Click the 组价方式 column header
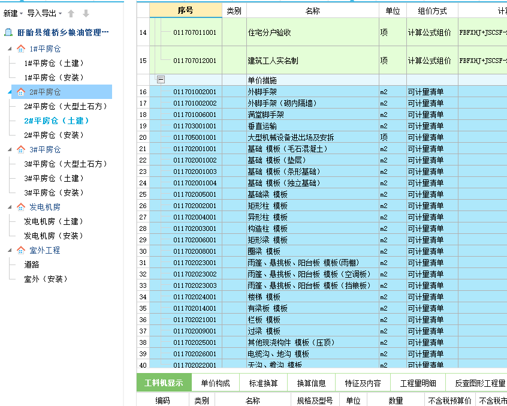Screen dimensions: 507x406 (x=432, y=11)
